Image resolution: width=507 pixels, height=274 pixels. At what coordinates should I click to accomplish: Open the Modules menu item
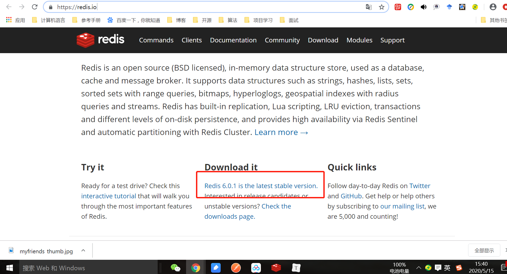(x=360, y=40)
